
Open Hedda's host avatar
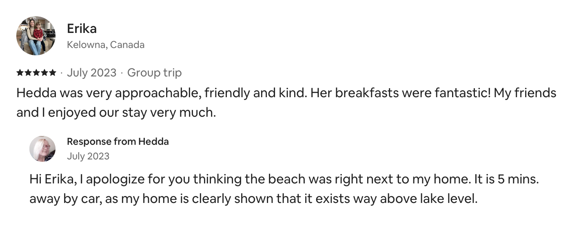point(42,149)
